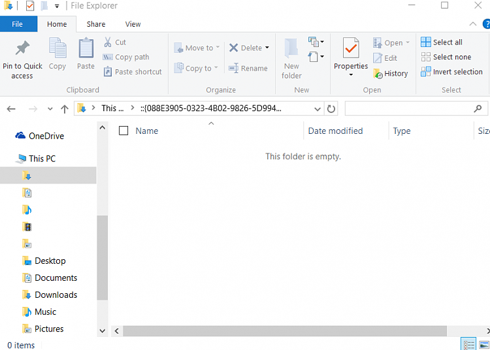Create a New folder

point(291,58)
